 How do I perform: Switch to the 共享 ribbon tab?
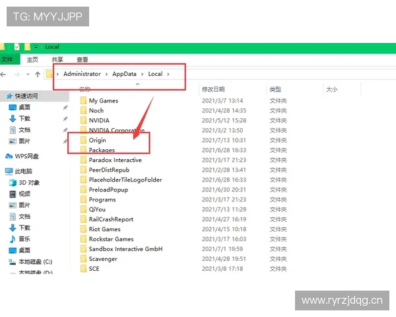[x=57, y=59]
